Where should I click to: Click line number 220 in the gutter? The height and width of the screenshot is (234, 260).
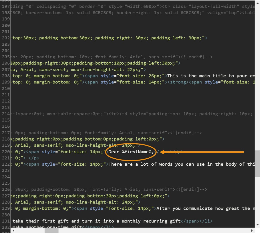coord(6,152)
